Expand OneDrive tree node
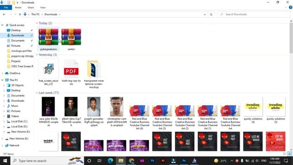 click(x=2, y=73)
